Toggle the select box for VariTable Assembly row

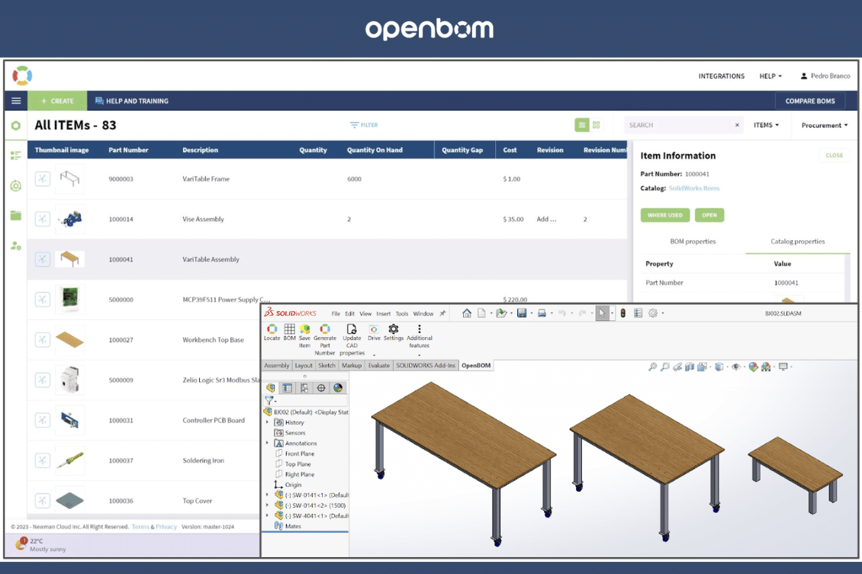coord(42,259)
